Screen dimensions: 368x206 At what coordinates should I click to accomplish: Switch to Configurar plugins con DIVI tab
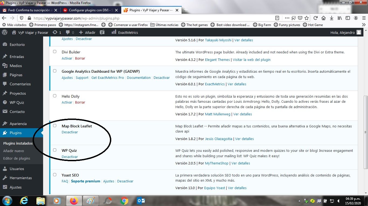coord(90,10)
